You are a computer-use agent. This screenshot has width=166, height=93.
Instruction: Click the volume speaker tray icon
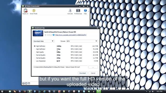(153, 91)
